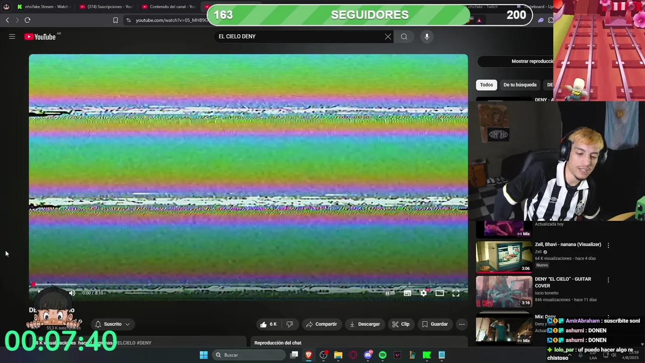Dislike the video with thumbs down

click(290, 324)
